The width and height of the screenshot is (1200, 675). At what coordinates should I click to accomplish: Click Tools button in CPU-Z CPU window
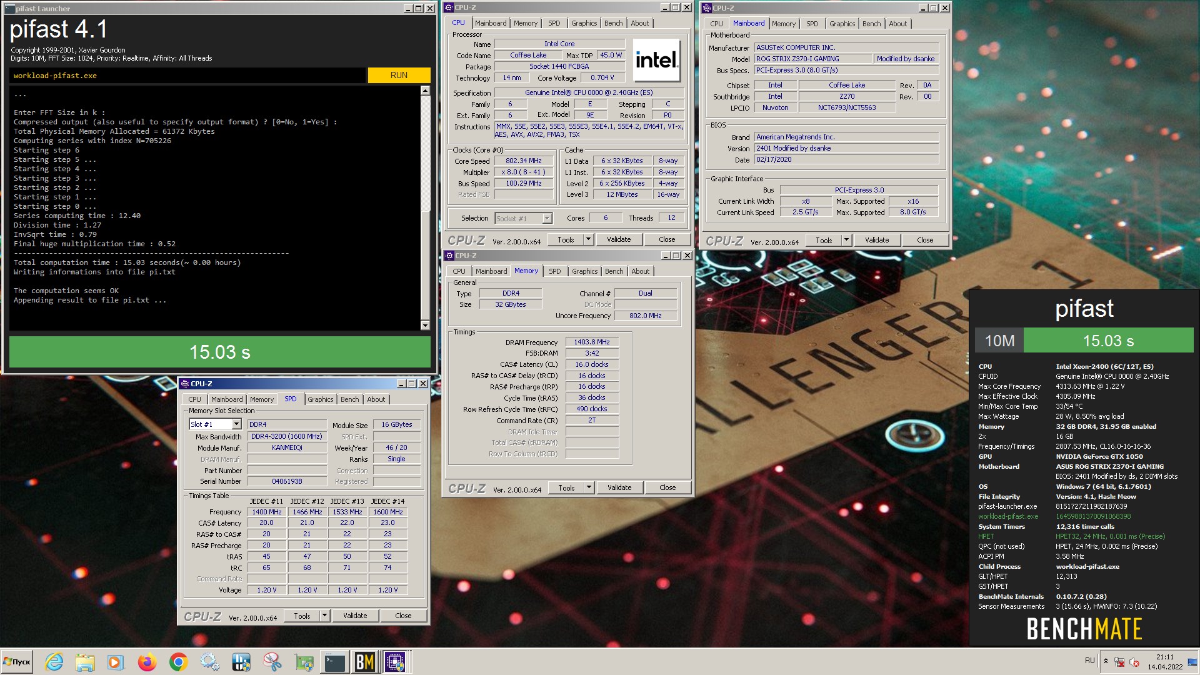(x=566, y=239)
